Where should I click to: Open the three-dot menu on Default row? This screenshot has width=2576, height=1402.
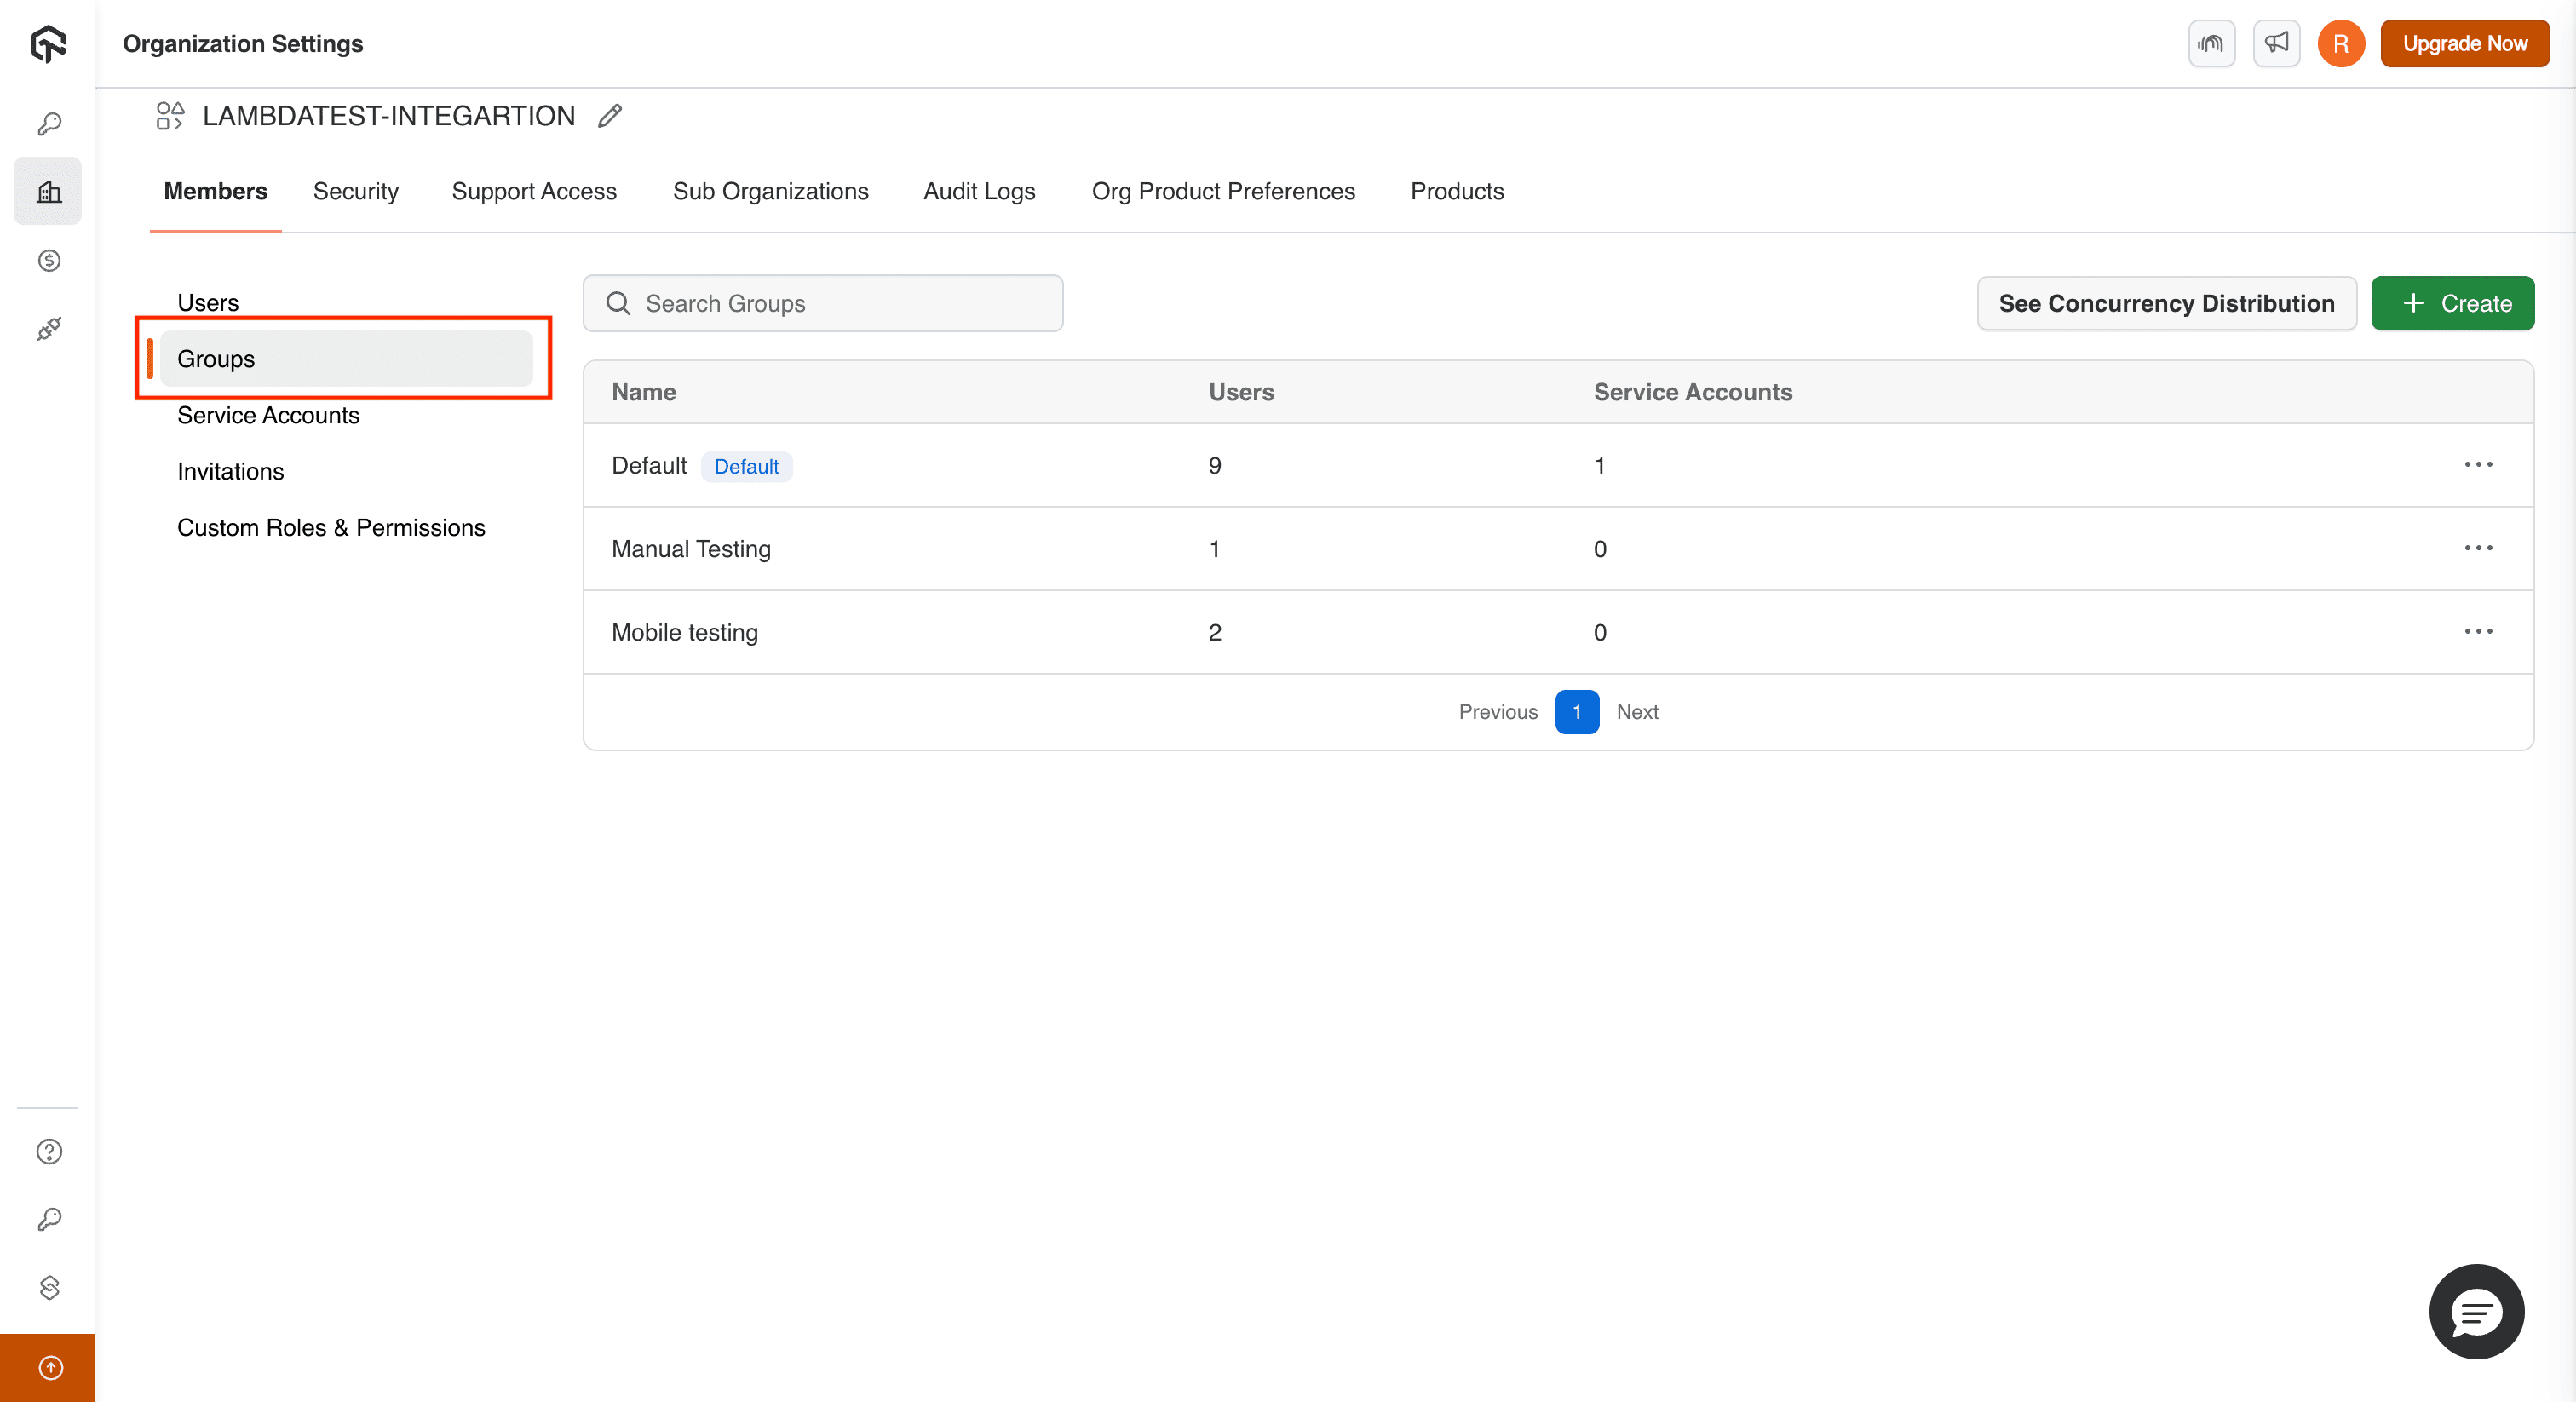(x=2479, y=464)
